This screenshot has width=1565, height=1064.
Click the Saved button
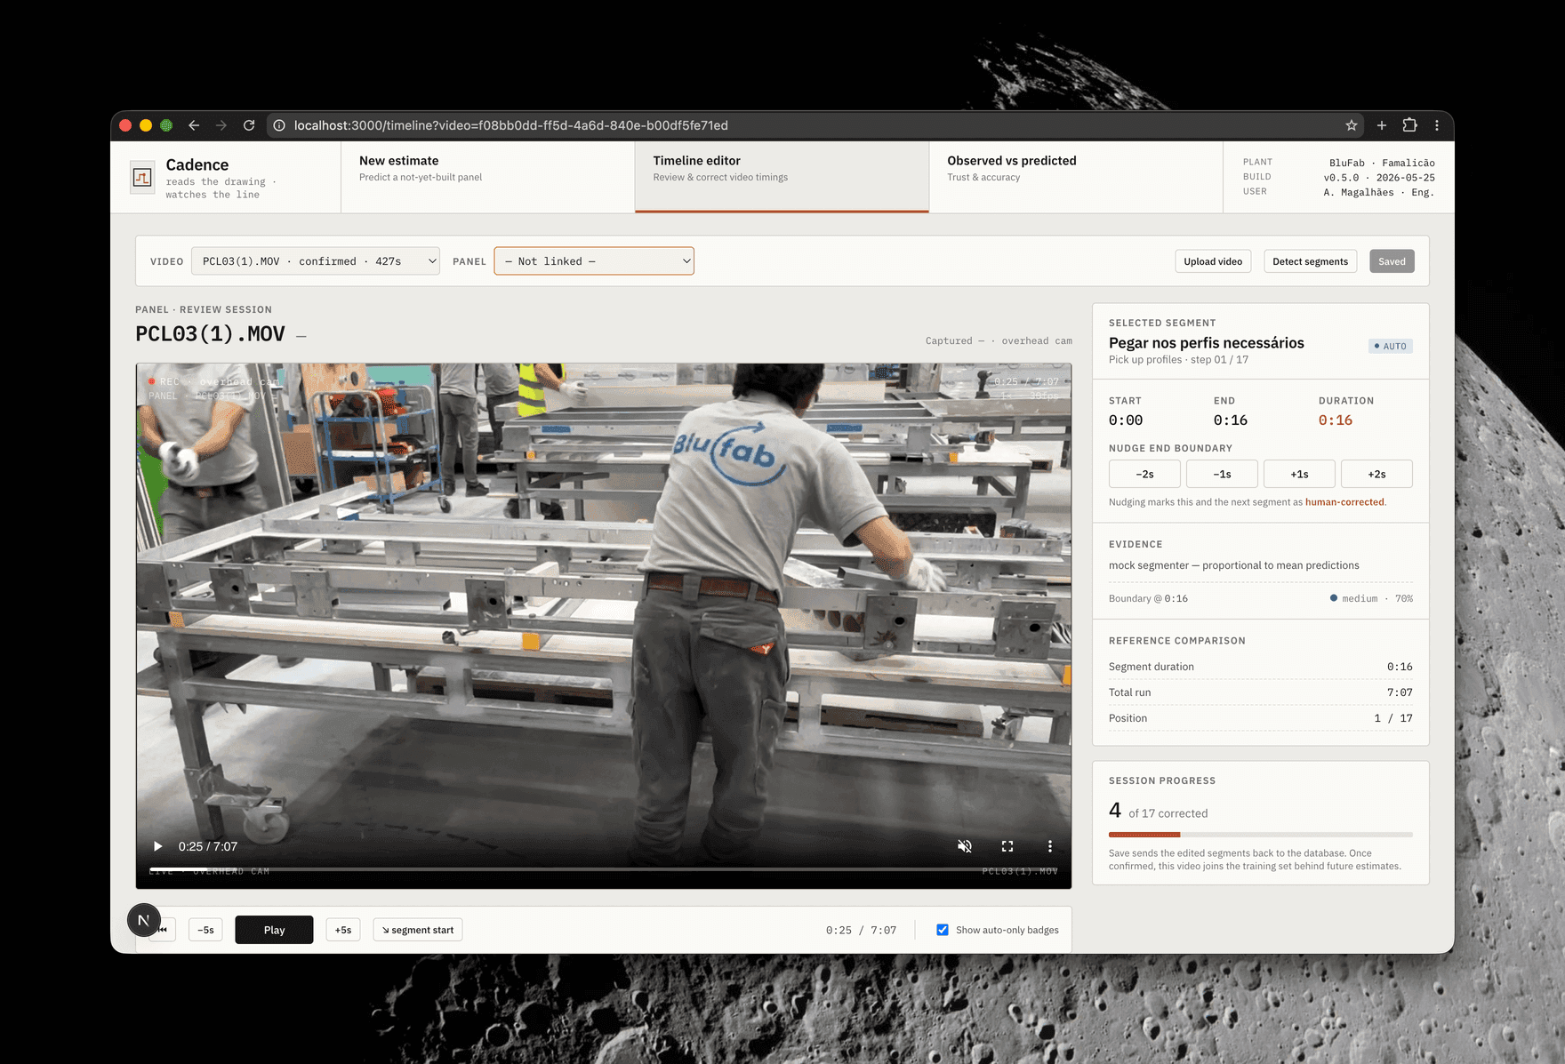coord(1392,261)
